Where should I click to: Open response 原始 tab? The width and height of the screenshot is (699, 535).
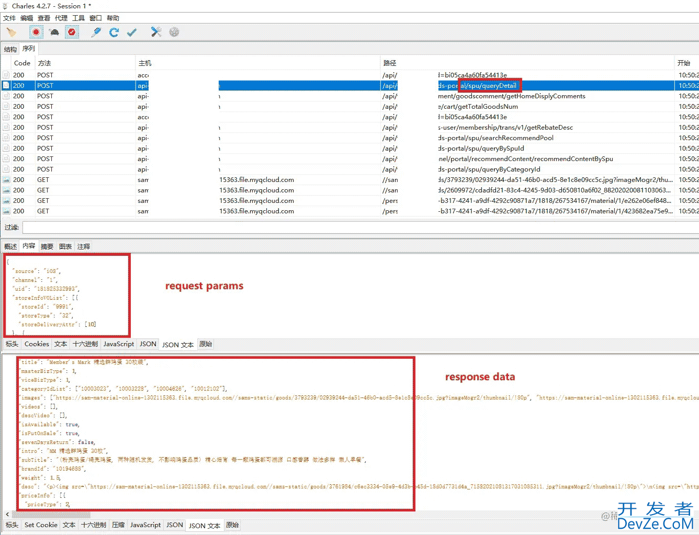232,525
